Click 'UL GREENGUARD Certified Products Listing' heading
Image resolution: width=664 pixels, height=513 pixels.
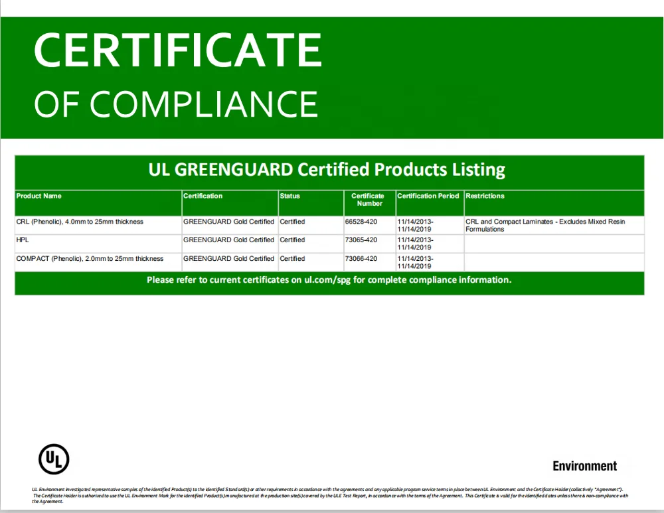(x=327, y=169)
